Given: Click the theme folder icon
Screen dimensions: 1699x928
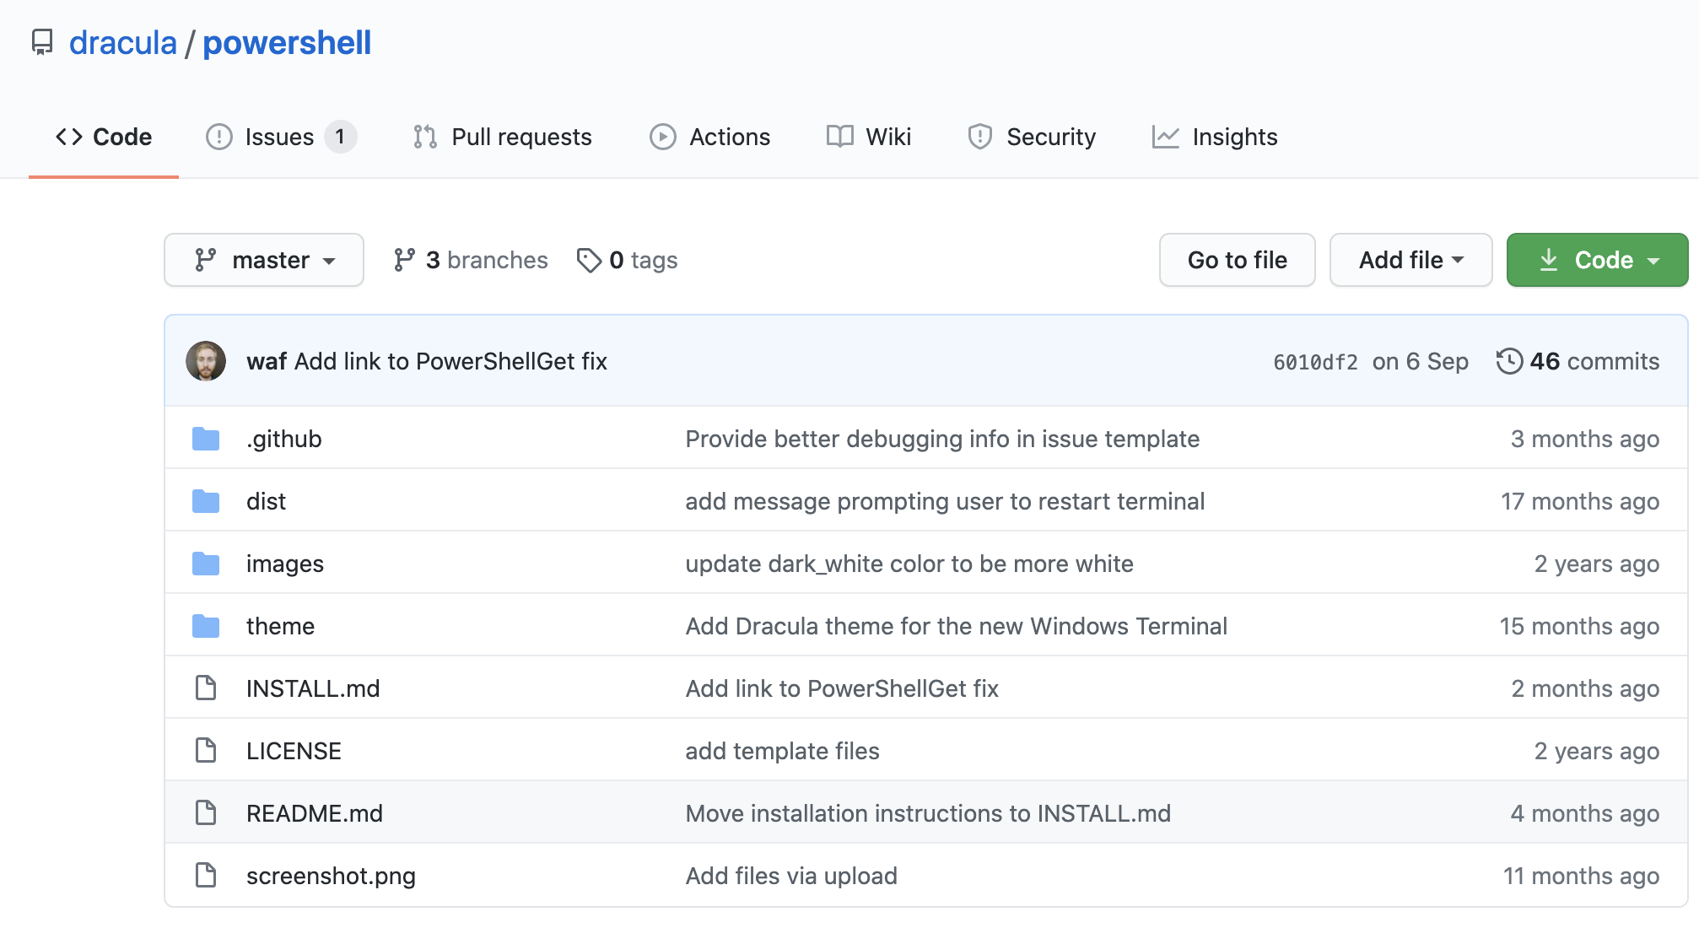Looking at the screenshot, I should [x=206, y=626].
